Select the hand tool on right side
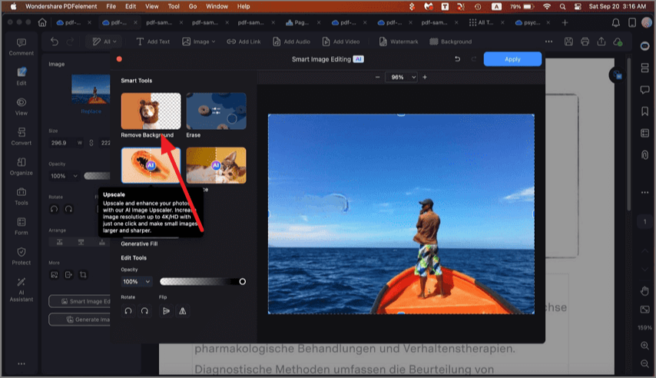The width and height of the screenshot is (656, 378). coord(644,290)
